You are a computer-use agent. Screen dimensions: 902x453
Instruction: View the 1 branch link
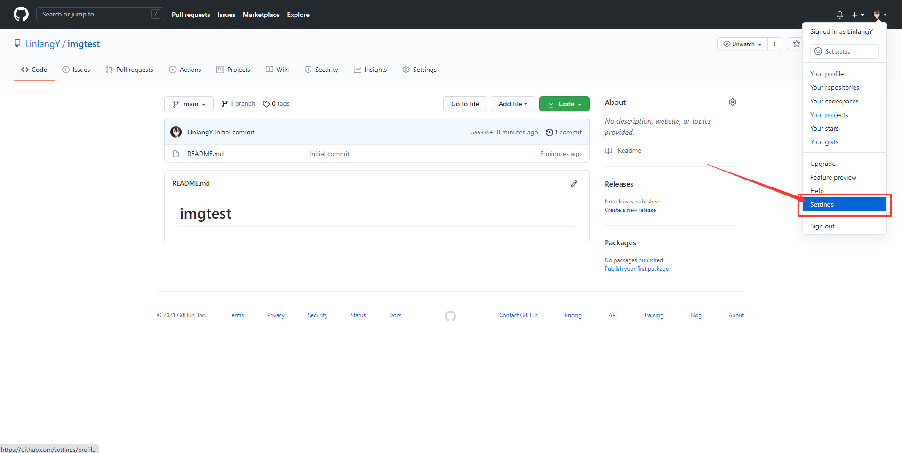(x=238, y=103)
